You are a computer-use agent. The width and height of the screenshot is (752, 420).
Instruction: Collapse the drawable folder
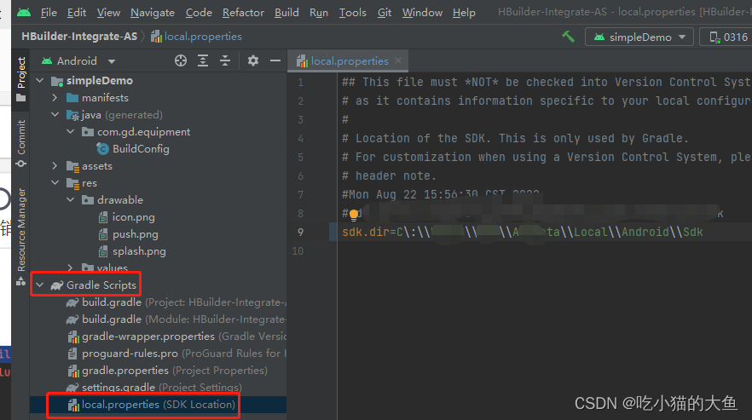pyautogui.click(x=71, y=200)
